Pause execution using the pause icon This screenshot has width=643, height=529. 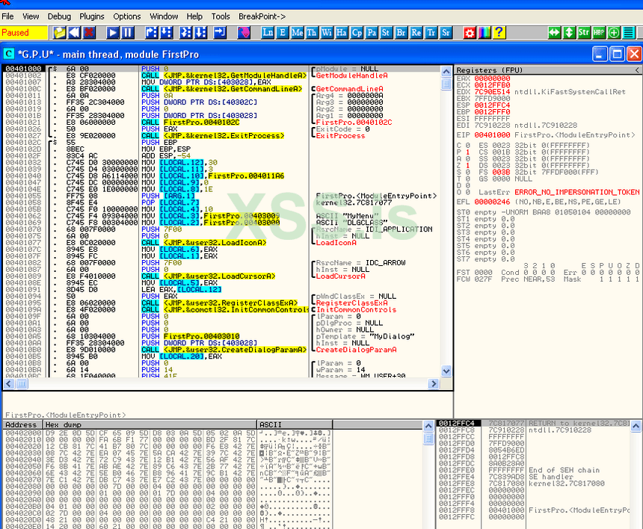coord(128,33)
